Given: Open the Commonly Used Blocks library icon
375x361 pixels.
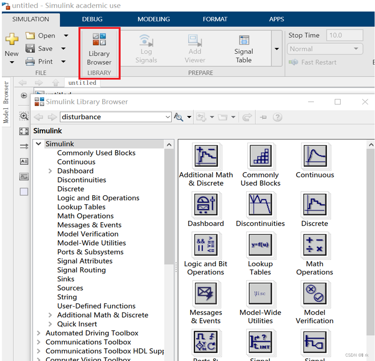Looking at the screenshot, I should tap(260, 156).
